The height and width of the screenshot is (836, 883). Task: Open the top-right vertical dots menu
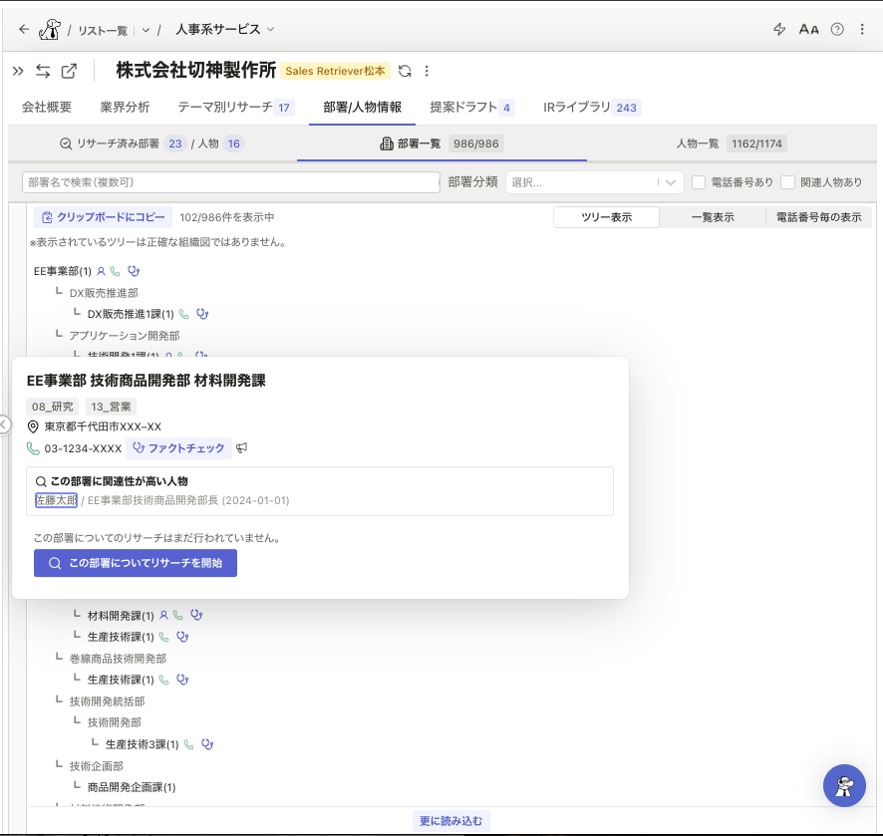(x=862, y=29)
